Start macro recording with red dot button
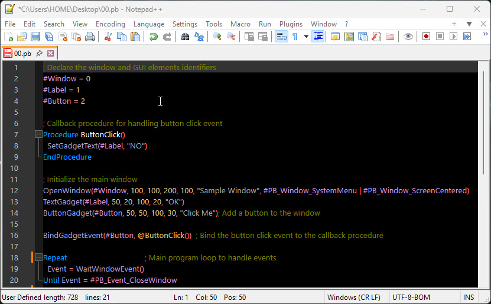Viewport: 491px width, 304px height. click(x=426, y=37)
